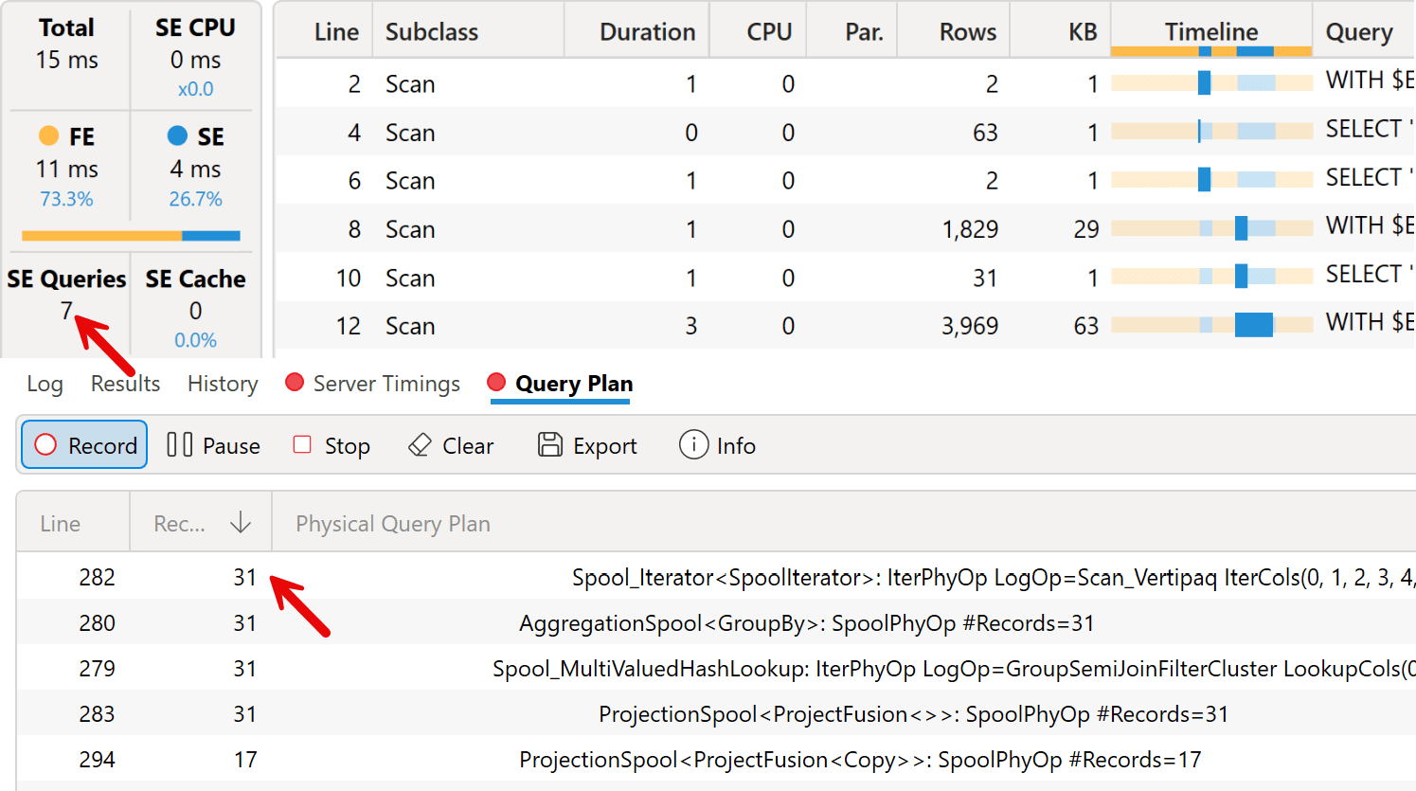Sort server timings by Duration header

[647, 32]
